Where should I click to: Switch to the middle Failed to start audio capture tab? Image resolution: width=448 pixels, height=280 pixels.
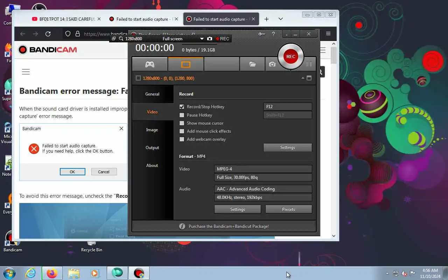pos(143,19)
